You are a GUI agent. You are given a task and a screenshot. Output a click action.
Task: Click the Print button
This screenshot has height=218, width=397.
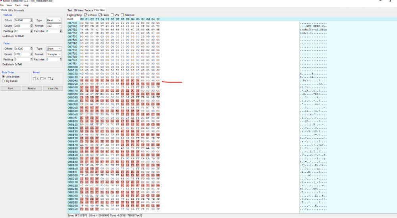pyautogui.click(x=10, y=88)
